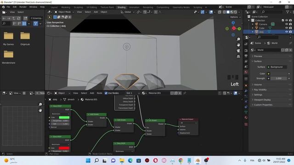Toggle Collection visibility eye icon
Viewport: 294px width, 165px height.
point(287,20)
